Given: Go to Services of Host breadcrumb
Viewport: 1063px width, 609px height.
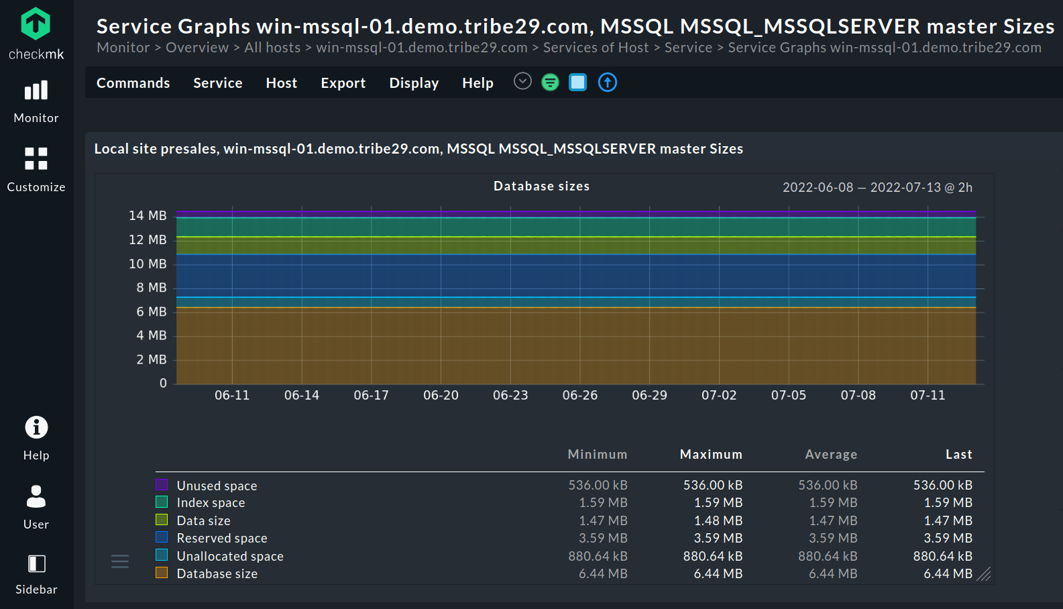Looking at the screenshot, I should pos(596,48).
